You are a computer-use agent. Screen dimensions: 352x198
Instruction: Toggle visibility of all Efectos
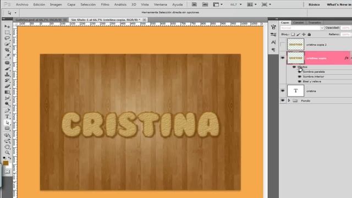tap(294, 67)
